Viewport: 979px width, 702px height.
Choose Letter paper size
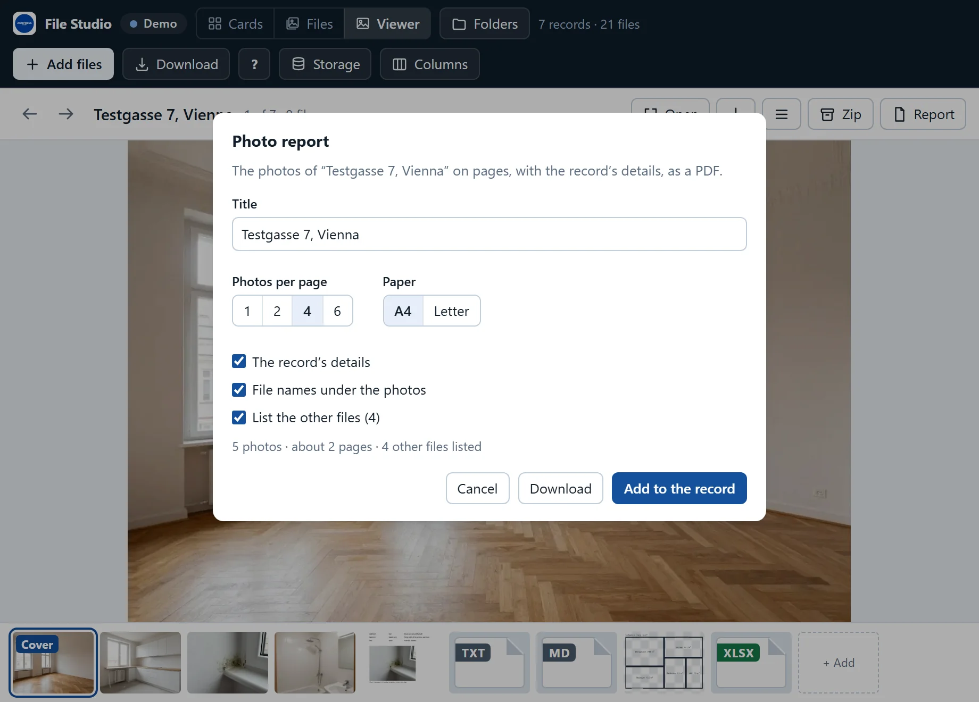[452, 311]
